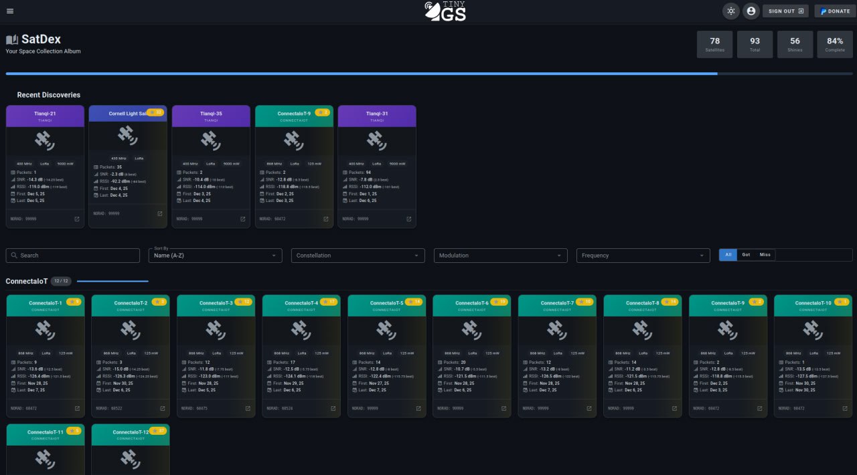The image size is (857, 475).
Task: Click the ConnectaIoT section heading
Action: [x=27, y=282]
